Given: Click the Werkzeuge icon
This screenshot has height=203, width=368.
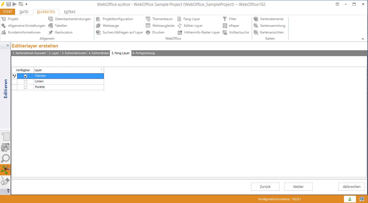Looking at the screenshot, I should [98, 26].
